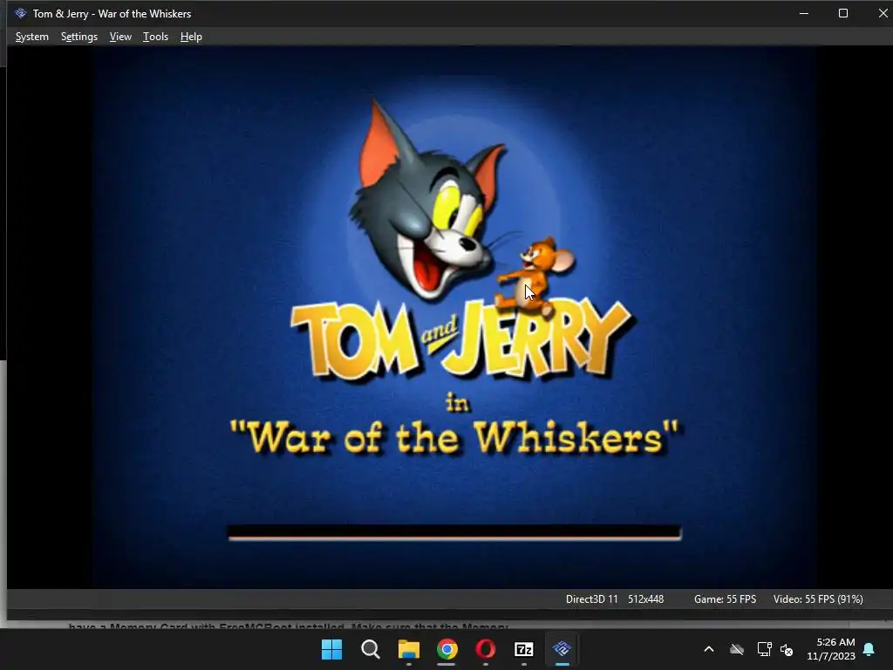893x670 pixels.
Task: Open the Tools menu
Action: [155, 37]
